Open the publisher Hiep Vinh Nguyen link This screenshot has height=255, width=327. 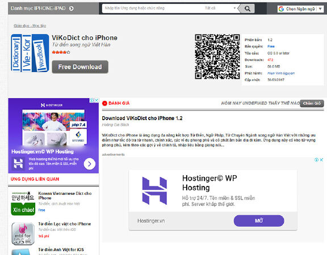click(x=281, y=73)
